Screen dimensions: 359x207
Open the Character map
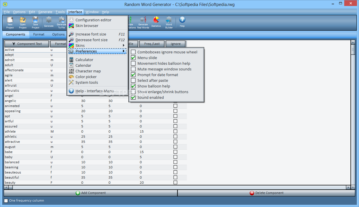[x=97, y=71]
